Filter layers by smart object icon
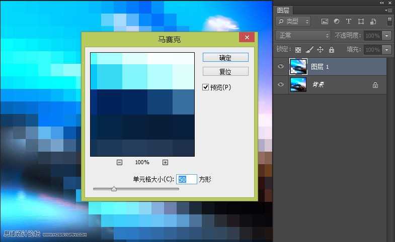 (373, 22)
